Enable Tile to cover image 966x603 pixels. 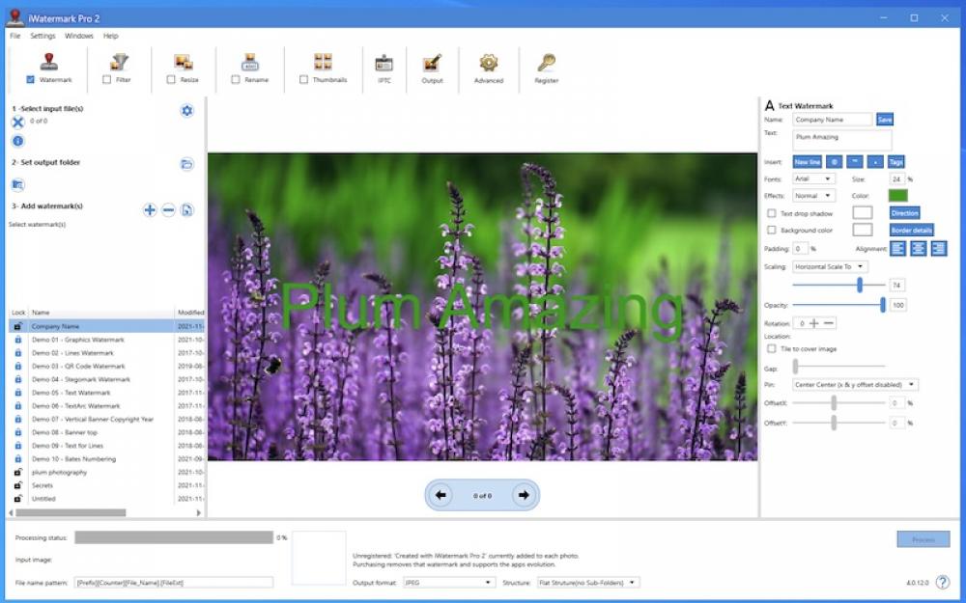click(x=770, y=348)
